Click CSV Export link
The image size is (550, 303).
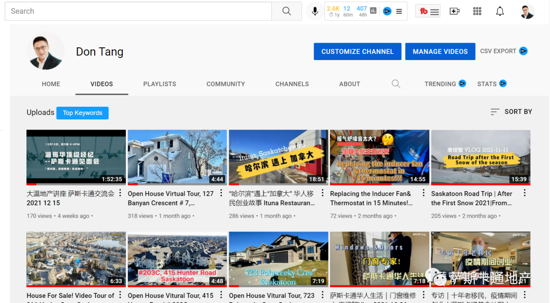point(498,51)
